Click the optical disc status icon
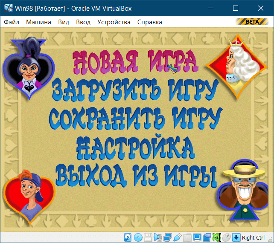Viewport: 274px width, 243px height. (x=138, y=237)
